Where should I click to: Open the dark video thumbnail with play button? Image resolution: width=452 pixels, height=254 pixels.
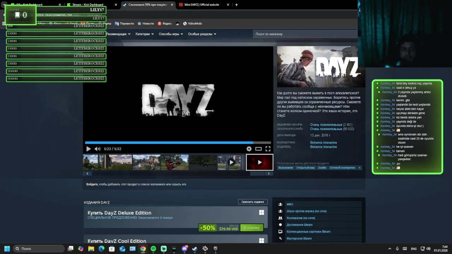(231, 162)
